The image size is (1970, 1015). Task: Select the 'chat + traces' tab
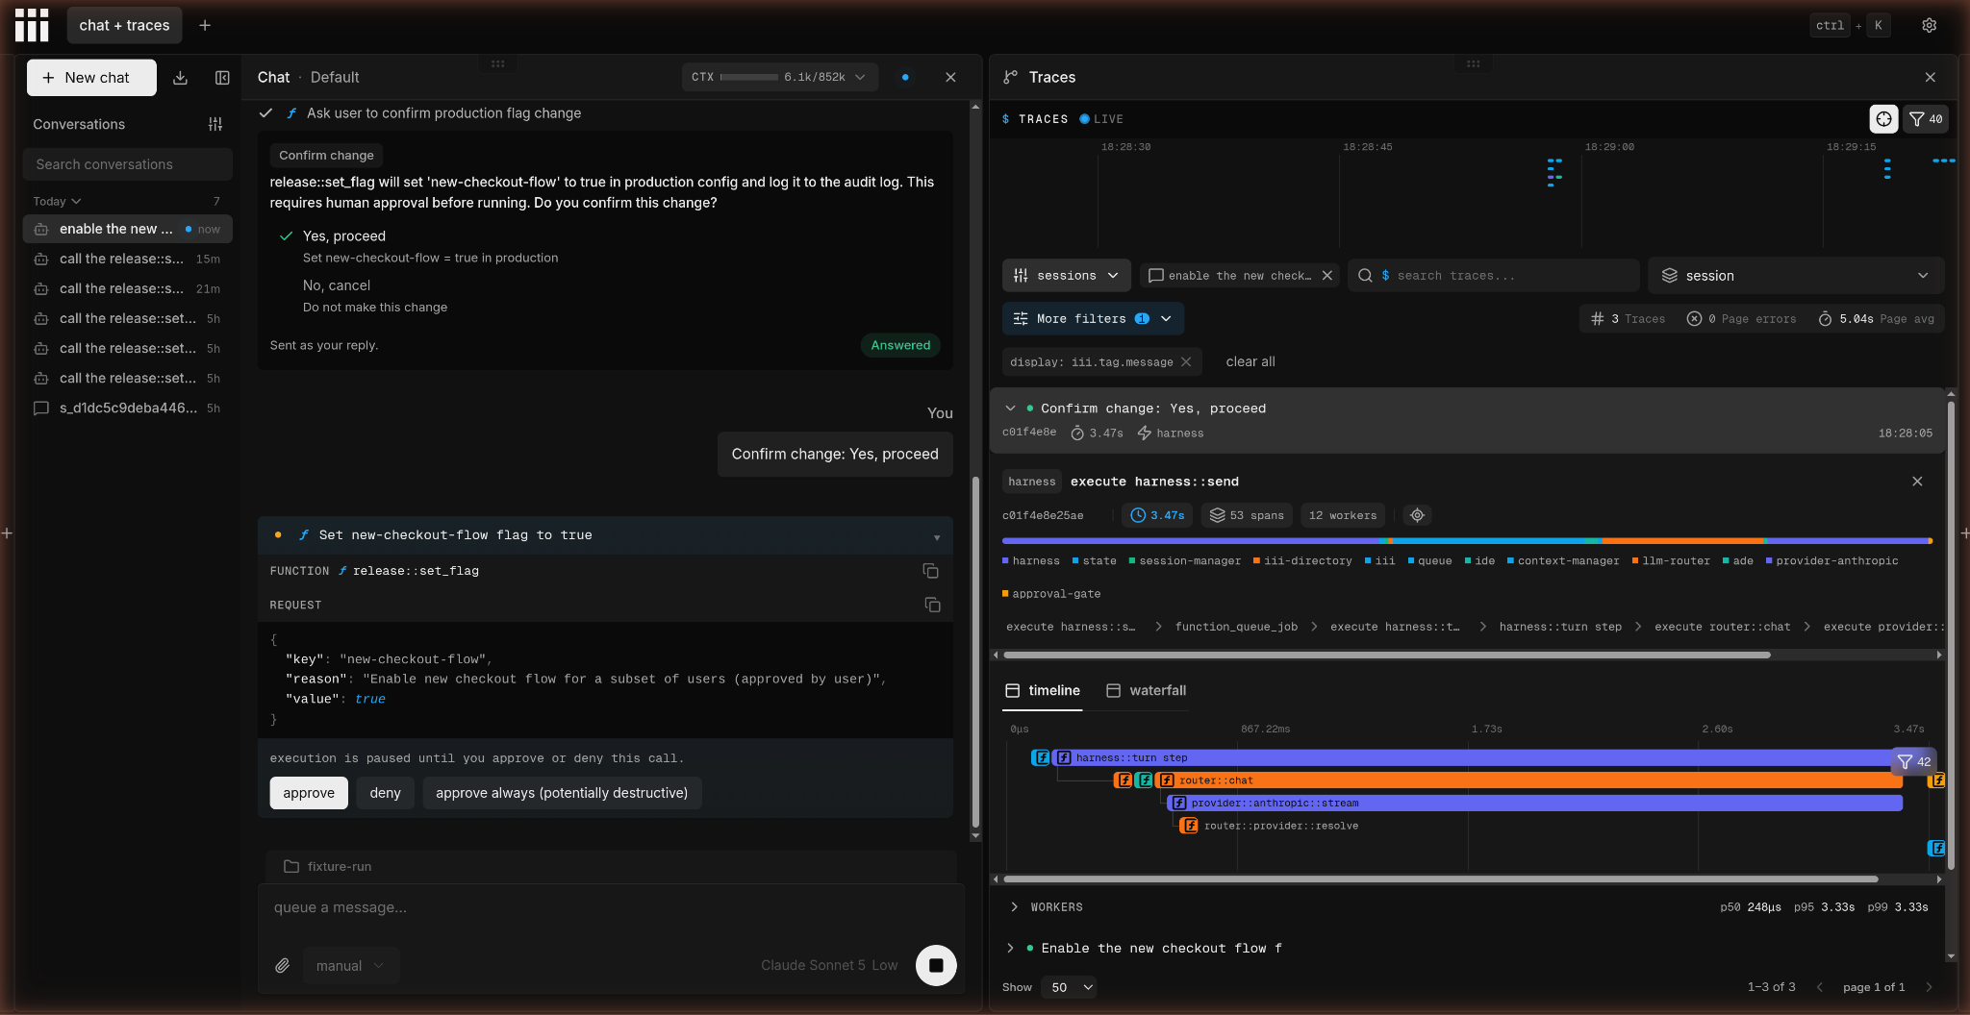[124, 25]
